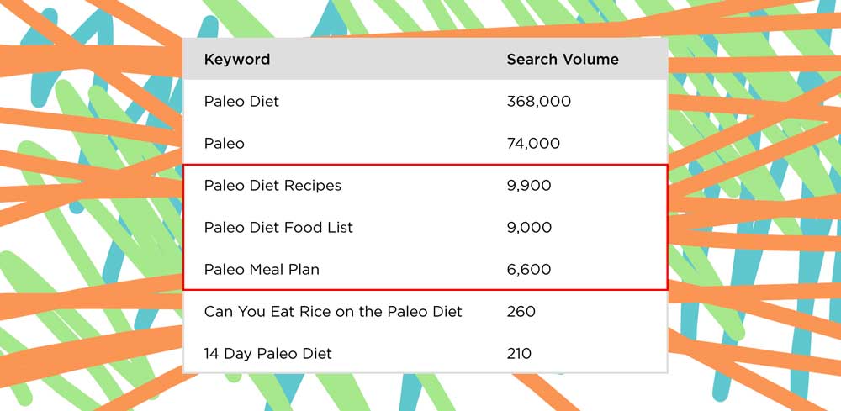The width and height of the screenshot is (841, 411).
Task: Select the Paleo Diet Food List keyword
Action: pyautogui.click(x=278, y=227)
